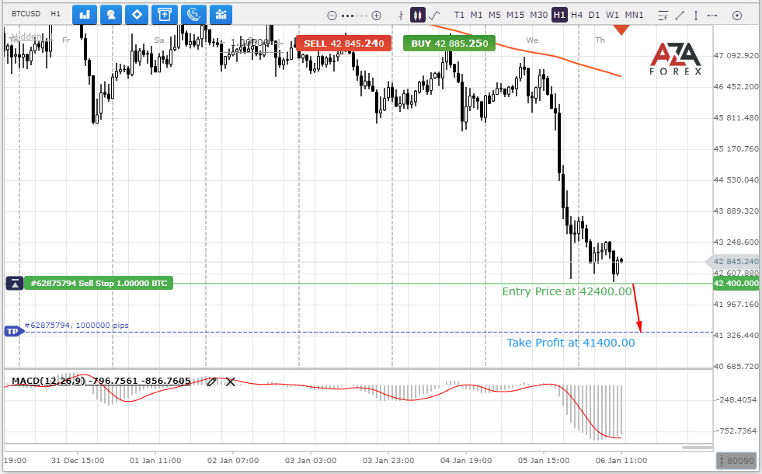Select M1 timeframe
The height and width of the screenshot is (474, 762).
[477, 15]
